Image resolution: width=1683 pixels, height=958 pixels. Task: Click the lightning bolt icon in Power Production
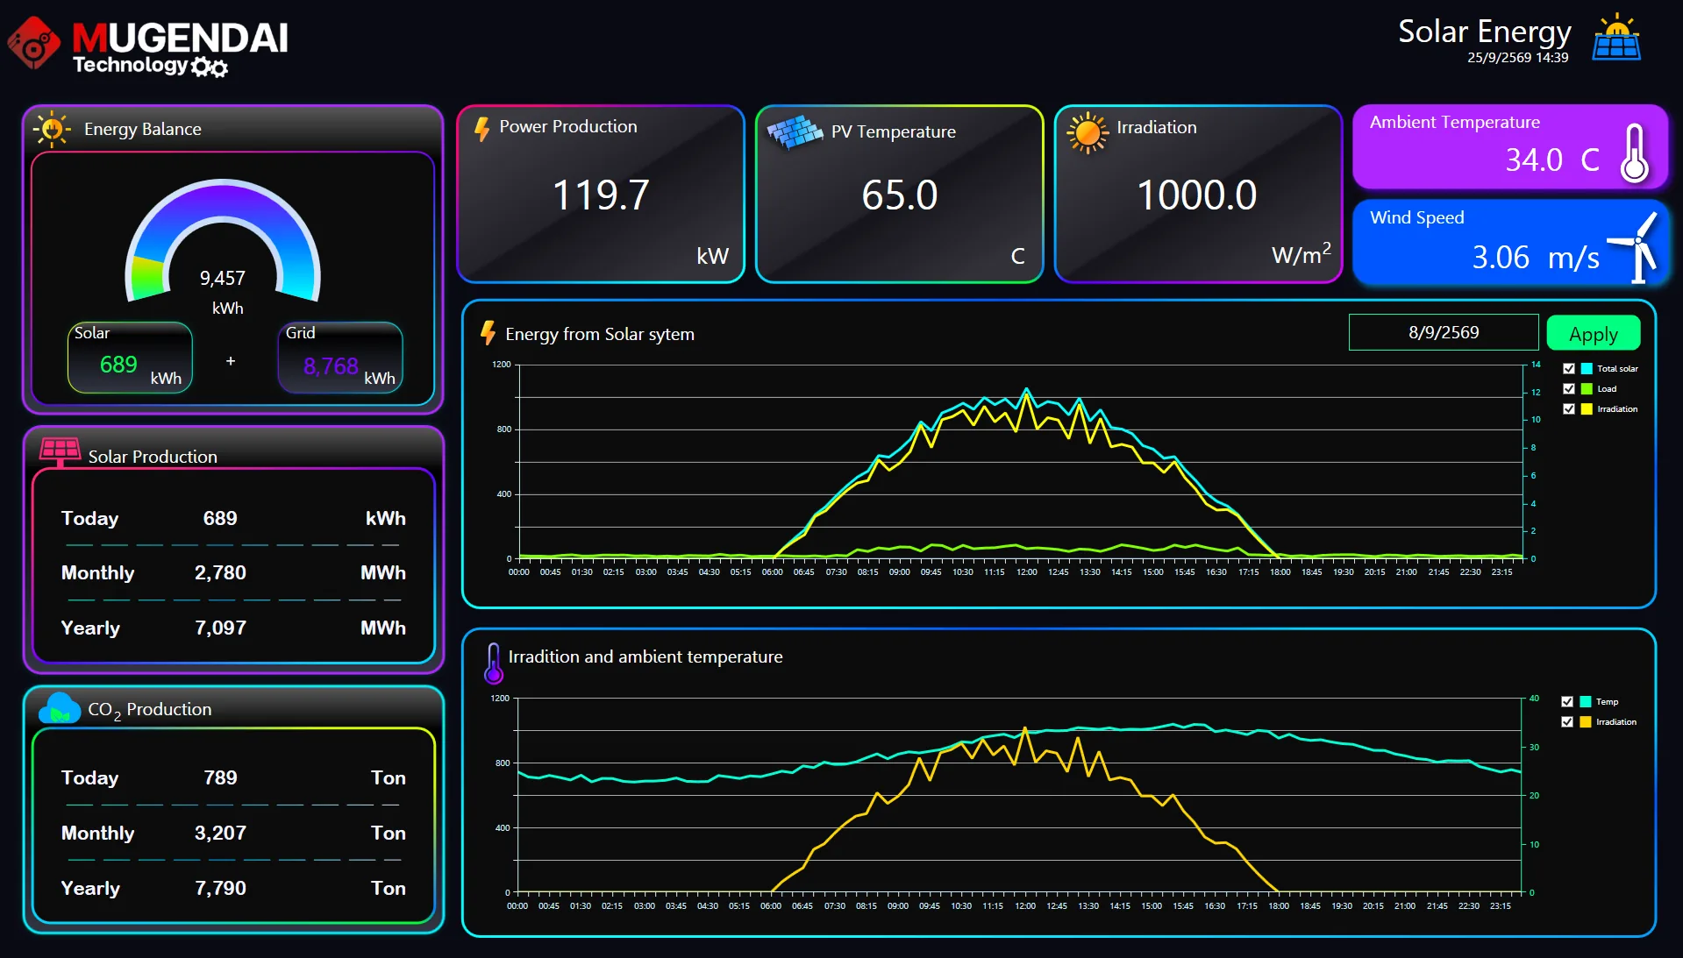tap(481, 129)
